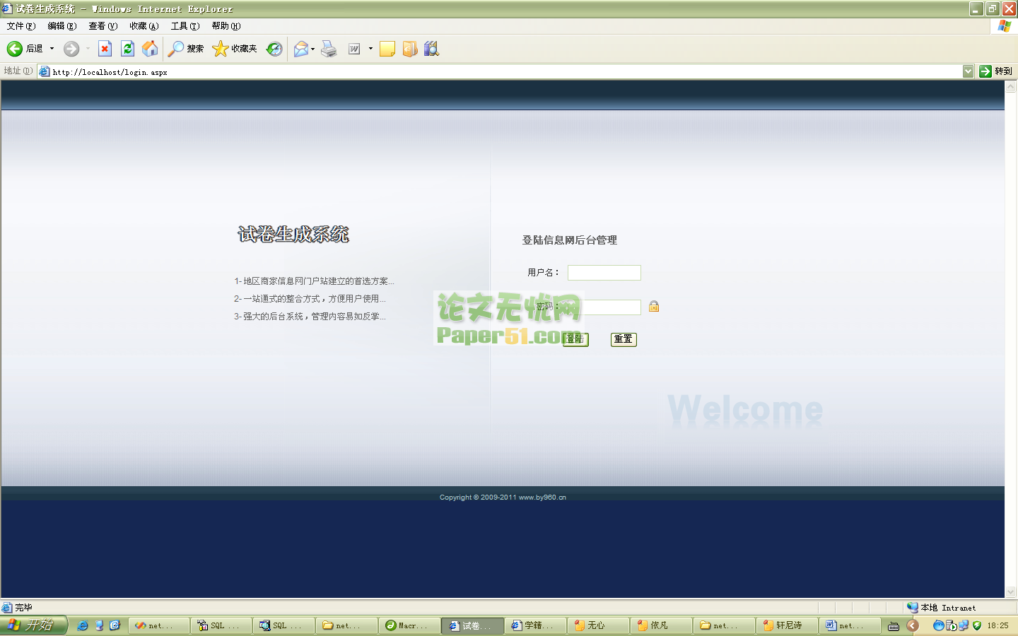Switch to Macr... taskbar window
This screenshot has width=1018, height=636.
tap(409, 625)
